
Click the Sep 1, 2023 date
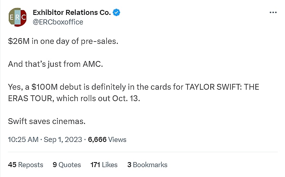tap(63, 140)
